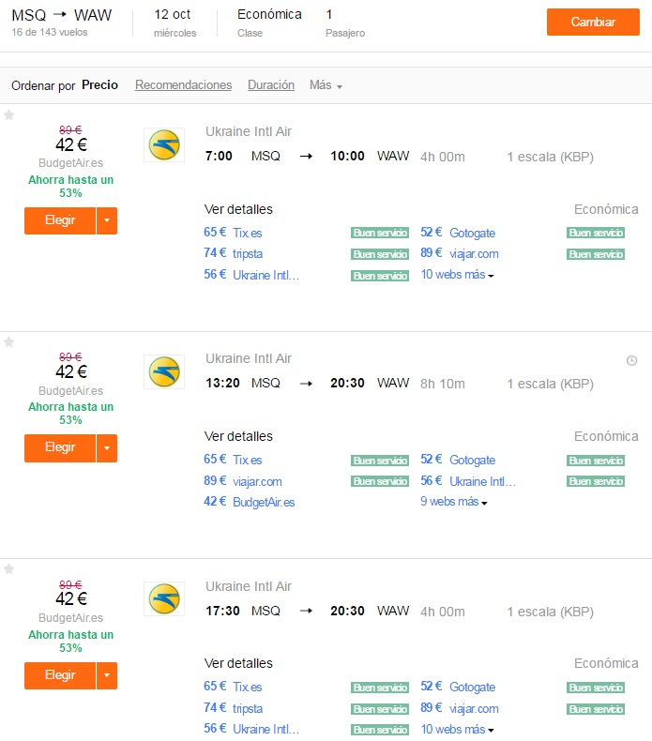Select 65 € Tix.es offer on 13:20 flight
Image resolution: width=652 pixels, height=741 pixels.
tap(233, 460)
